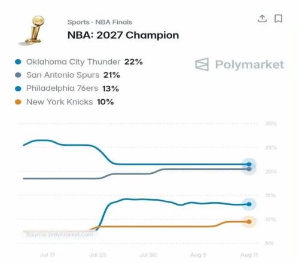Select San Antonio Spurs legend dot
This screenshot has height=263, width=299.
[x=18, y=75]
